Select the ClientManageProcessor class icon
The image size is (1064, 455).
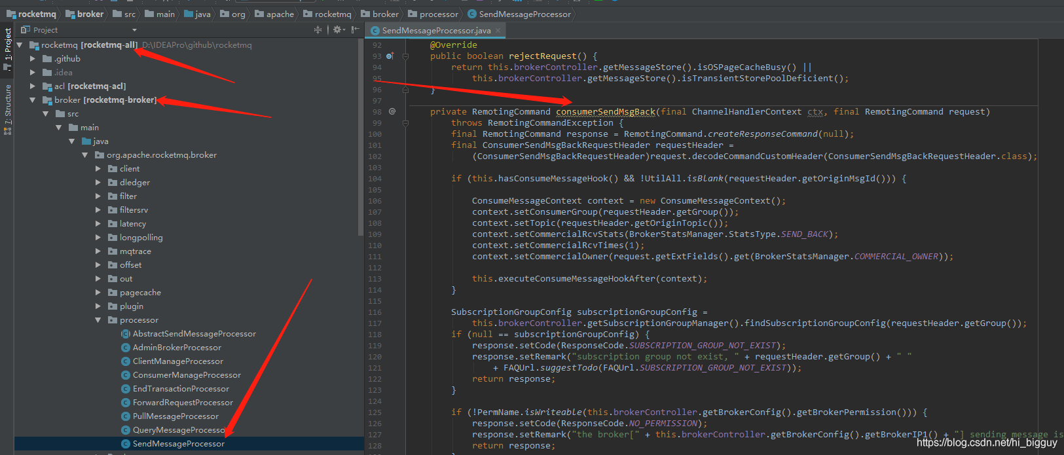(126, 361)
